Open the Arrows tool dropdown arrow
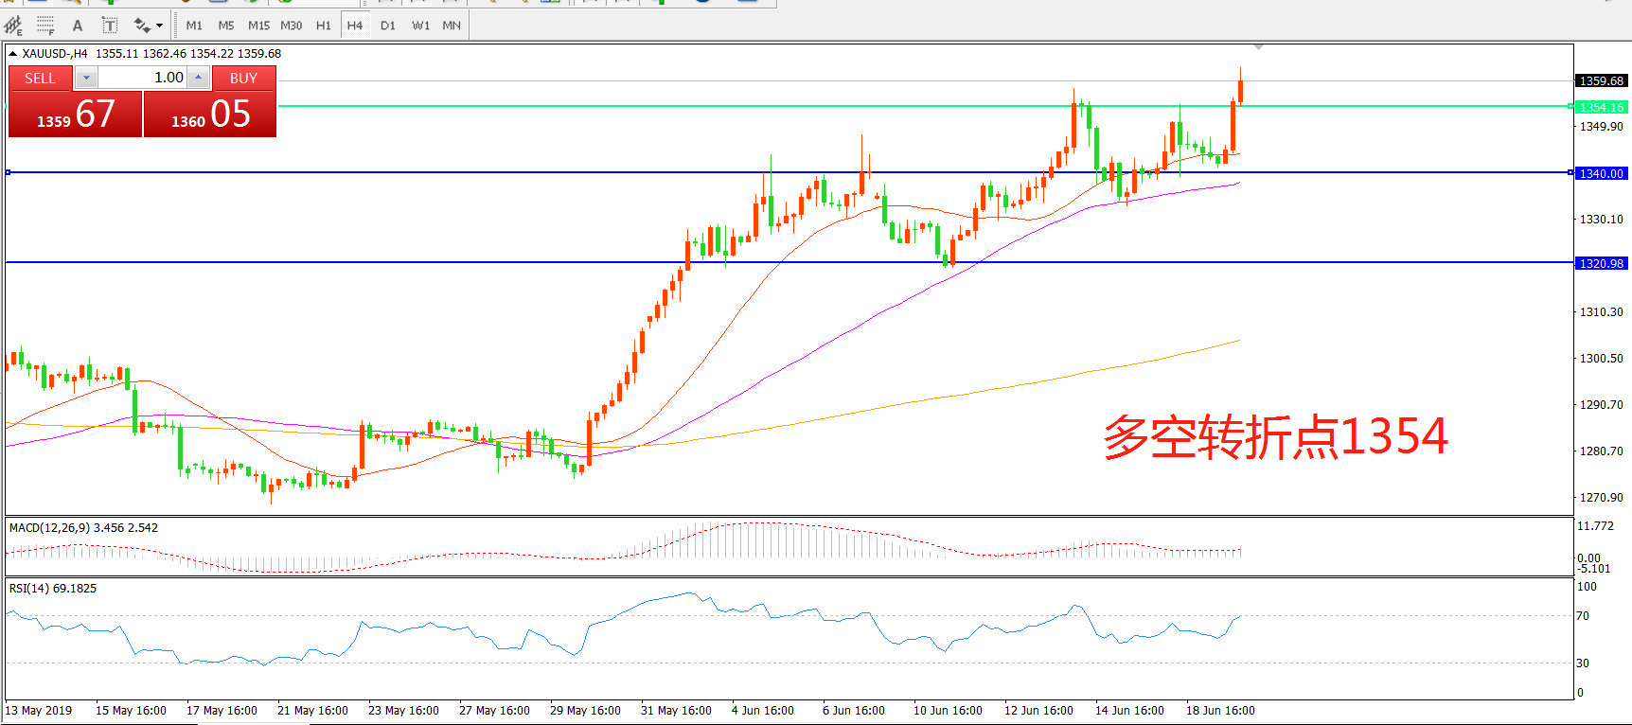The width and height of the screenshot is (1632, 725). (159, 26)
